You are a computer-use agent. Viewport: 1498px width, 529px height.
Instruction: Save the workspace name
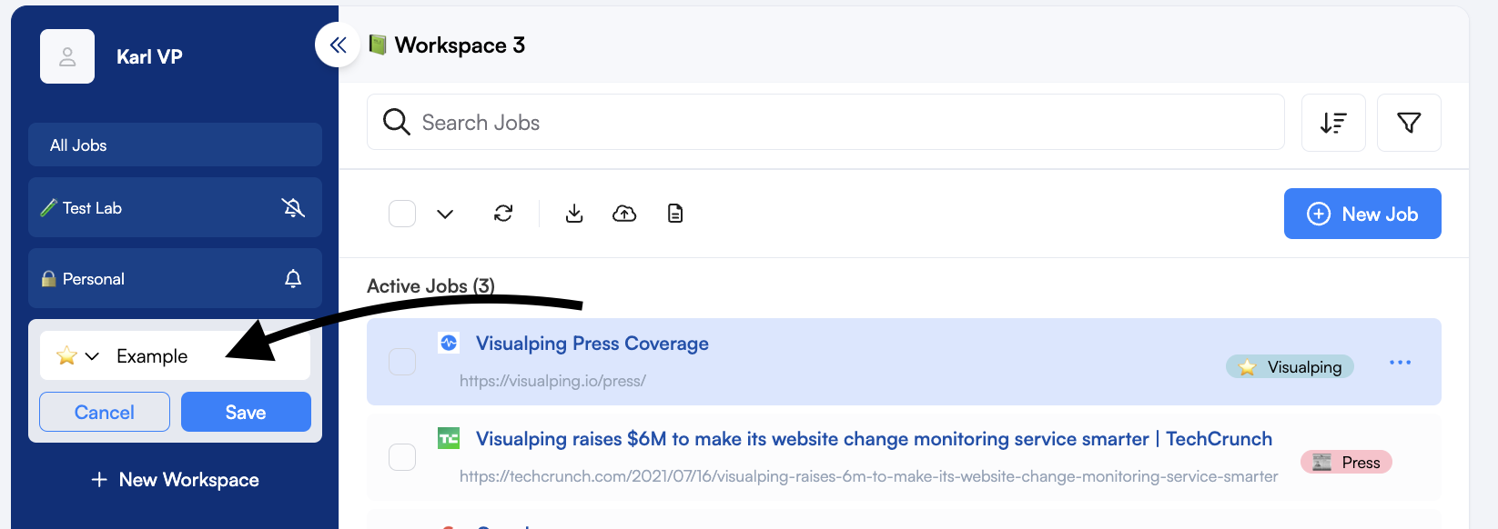coord(246,412)
